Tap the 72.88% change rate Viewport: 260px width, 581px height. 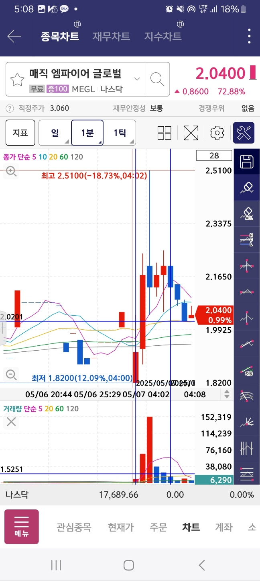pyautogui.click(x=232, y=92)
